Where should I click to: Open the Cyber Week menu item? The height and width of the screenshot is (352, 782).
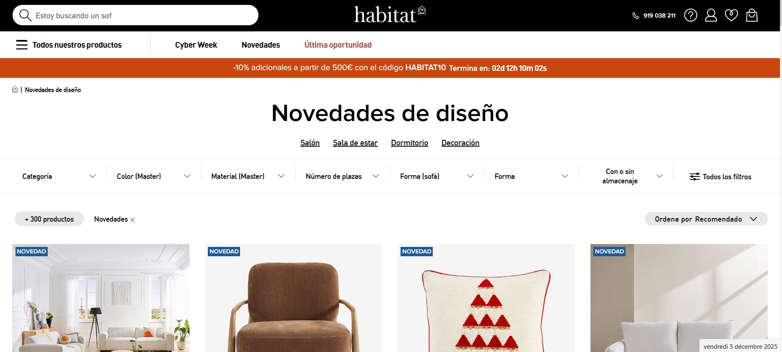click(x=196, y=45)
